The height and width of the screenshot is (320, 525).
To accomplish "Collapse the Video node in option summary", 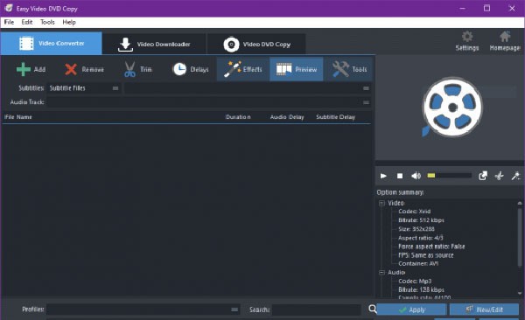I will tap(381, 203).
